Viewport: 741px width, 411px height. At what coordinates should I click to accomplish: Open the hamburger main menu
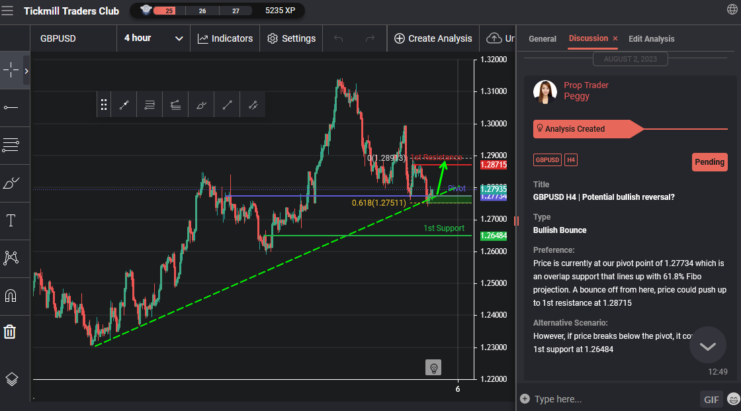click(7, 11)
